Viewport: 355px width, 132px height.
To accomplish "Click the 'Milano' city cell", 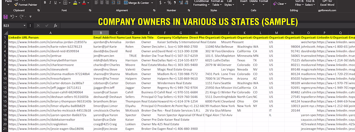I will pyautogui.click(x=228, y=110).
